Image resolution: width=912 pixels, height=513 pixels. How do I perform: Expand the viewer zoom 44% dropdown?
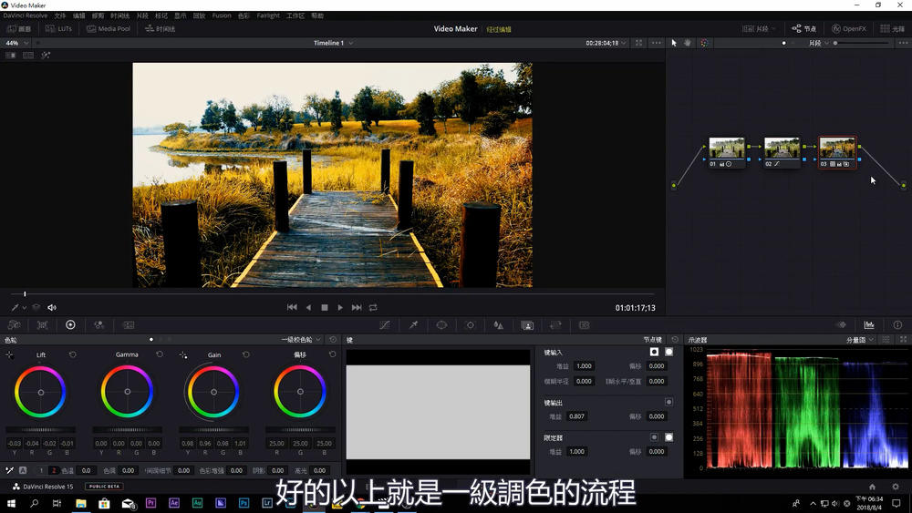(16, 43)
